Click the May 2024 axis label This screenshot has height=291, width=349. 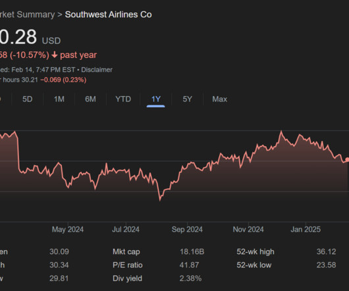tap(68, 229)
